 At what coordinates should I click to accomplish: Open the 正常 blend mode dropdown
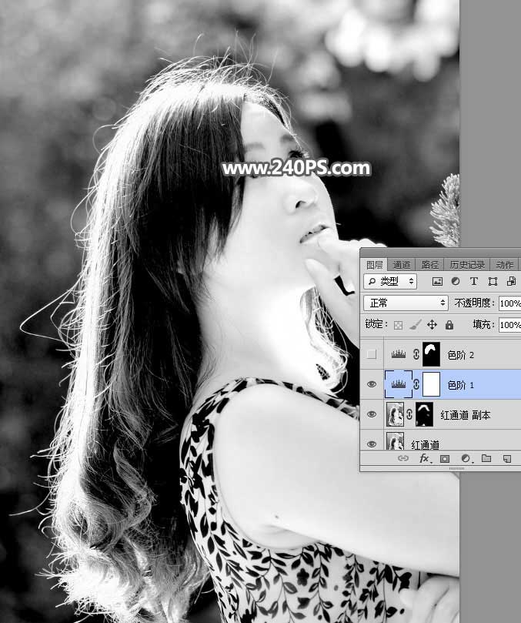click(x=406, y=303)
